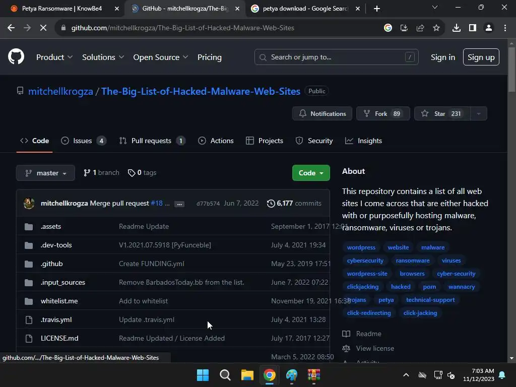The image size is (516, 387).
Task: Close the petya download Google Search tab
Action: tap(358, 9)
